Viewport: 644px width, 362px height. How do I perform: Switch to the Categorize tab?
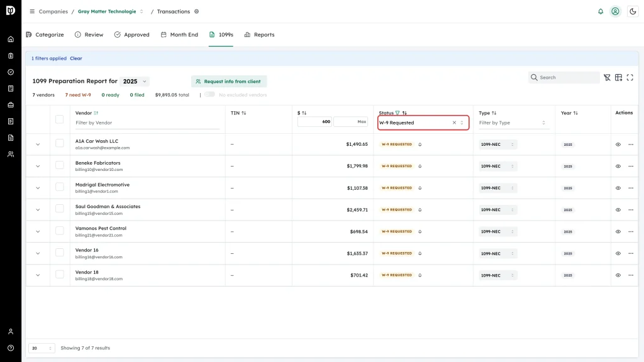(45, 35)
